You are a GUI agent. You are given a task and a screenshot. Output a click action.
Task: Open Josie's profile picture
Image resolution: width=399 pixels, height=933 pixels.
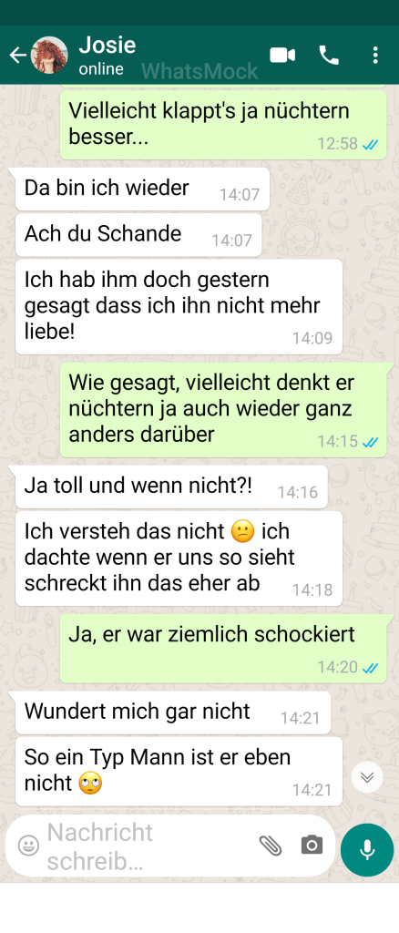coord(49,55)
